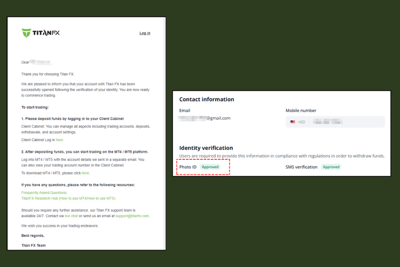Visit the TitanFX Research Hub link

[x=68, y=198]
